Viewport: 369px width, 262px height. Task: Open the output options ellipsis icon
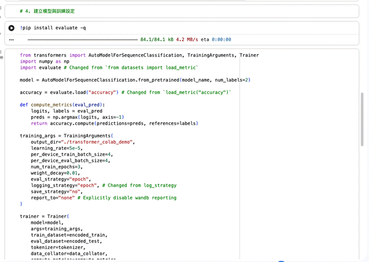[12, 39]
